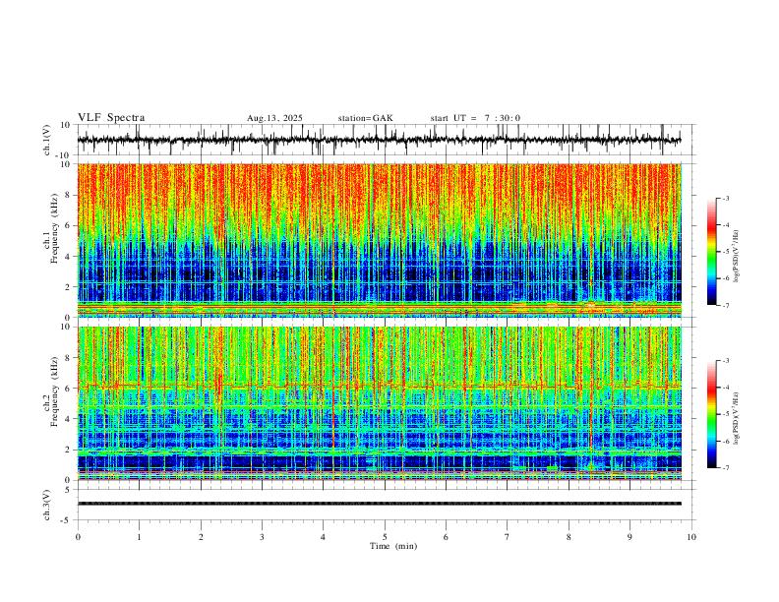Click the ch.1 "Frequency (kHz)" axis label
The height and width of the screenshot is (602, 779).
(x=54, y=228)
